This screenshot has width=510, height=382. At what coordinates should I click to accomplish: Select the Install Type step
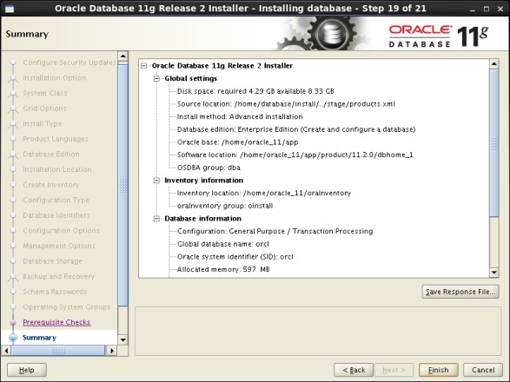[x=42, y=123]
